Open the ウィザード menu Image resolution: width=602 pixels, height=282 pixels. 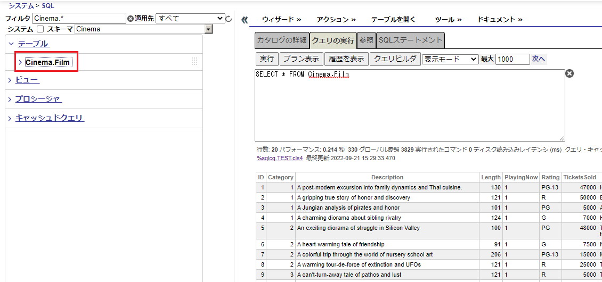281,19
